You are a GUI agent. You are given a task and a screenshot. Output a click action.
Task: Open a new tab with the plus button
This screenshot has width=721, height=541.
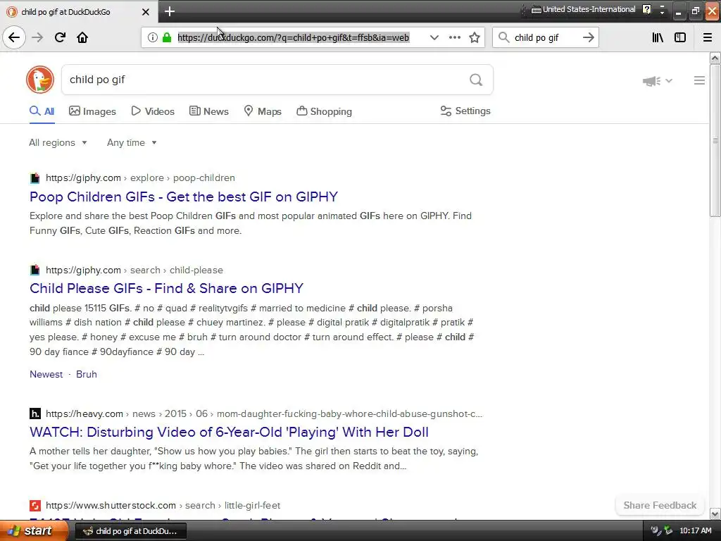point(170,11)
